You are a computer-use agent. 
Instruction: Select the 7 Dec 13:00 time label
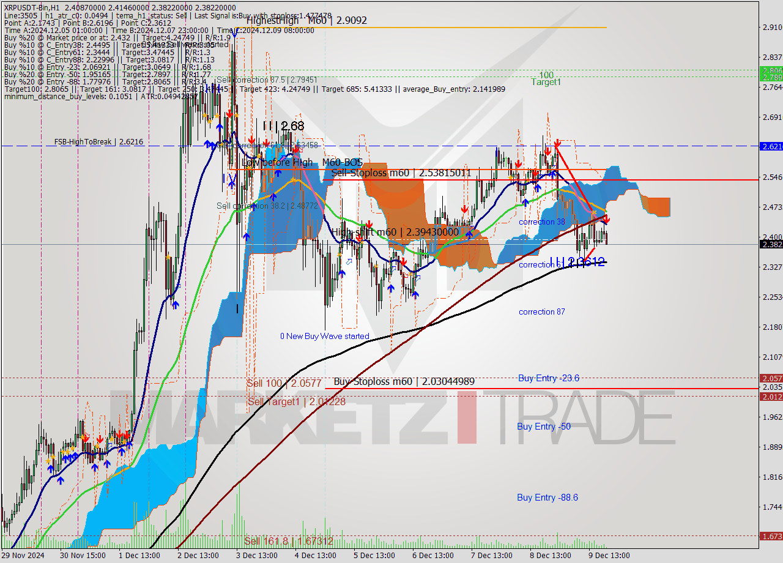[491, 556]
